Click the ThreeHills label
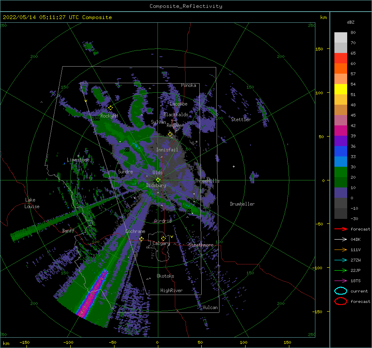The image size is (372, 348). pos(207,181)
